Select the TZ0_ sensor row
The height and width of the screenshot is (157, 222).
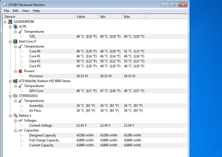[108, 37]
